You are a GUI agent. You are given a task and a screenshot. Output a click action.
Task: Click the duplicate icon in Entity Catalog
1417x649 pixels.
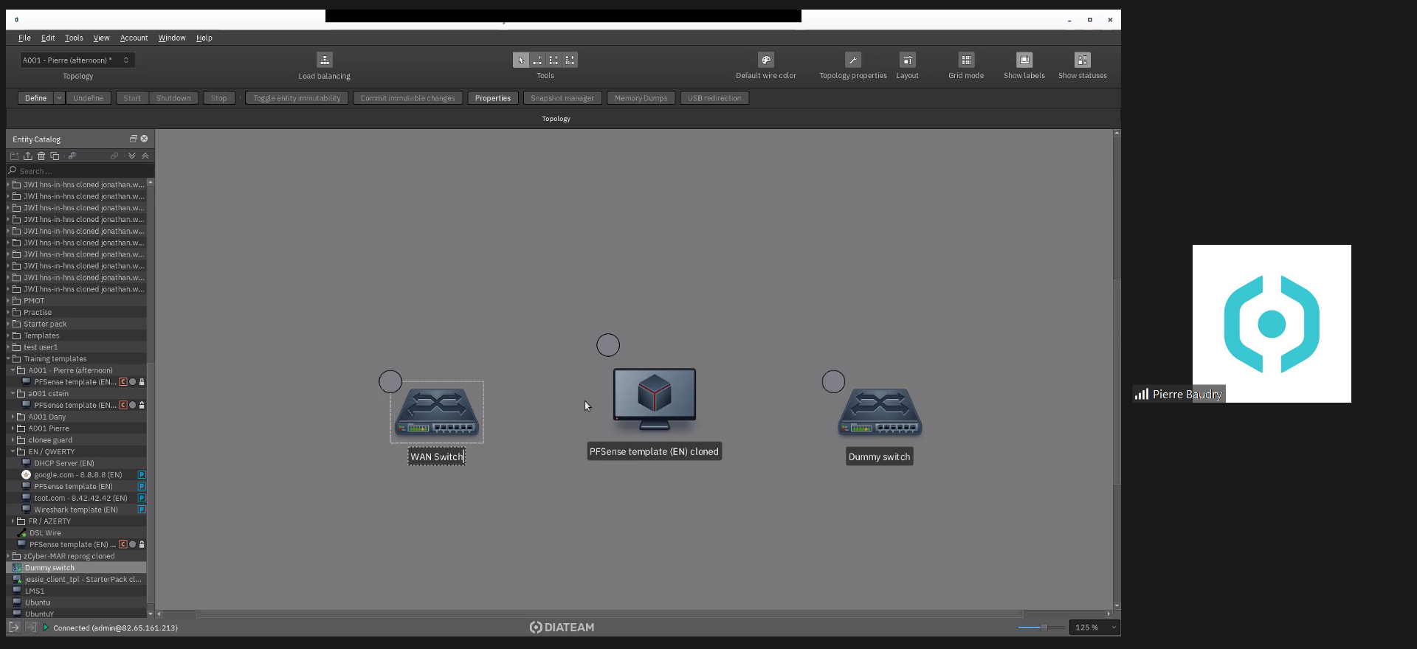[x=55, y=156]
